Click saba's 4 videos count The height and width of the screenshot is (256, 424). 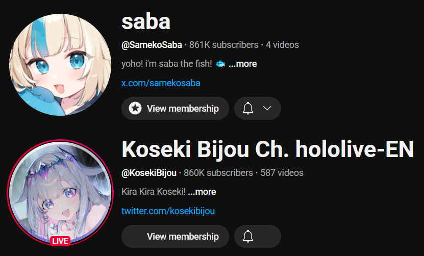point(282,45)
